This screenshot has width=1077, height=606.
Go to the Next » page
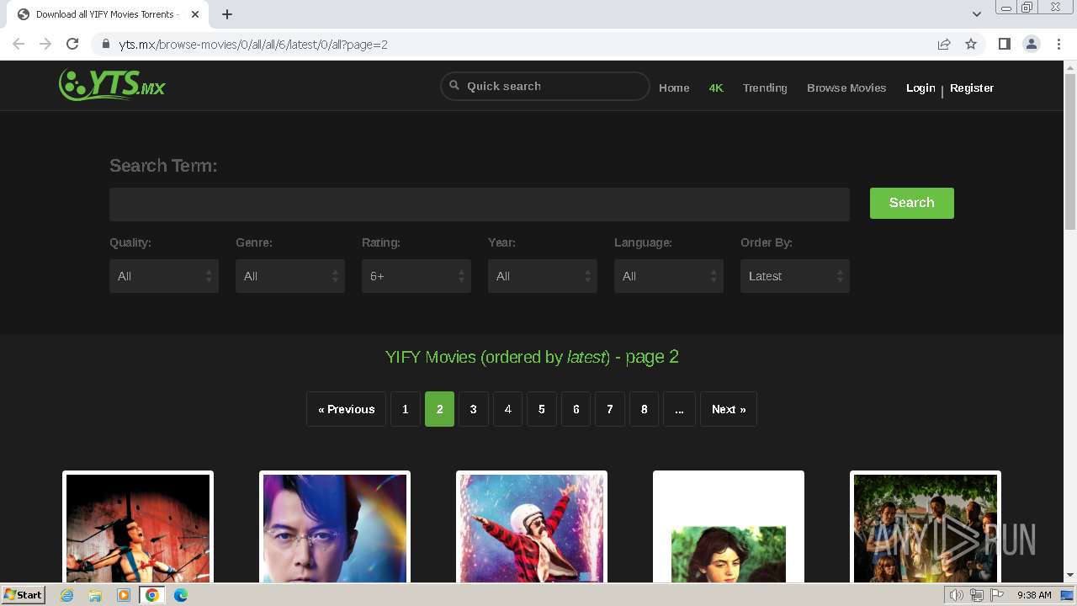[x=729, y=409]
